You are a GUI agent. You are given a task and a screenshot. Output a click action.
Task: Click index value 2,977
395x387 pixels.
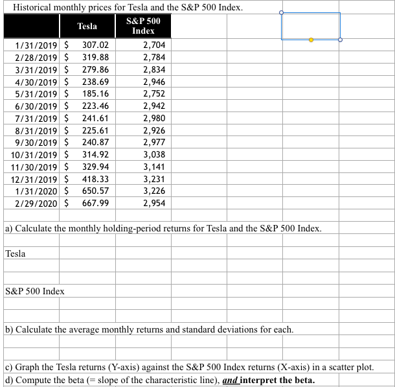tap(143, 143)
